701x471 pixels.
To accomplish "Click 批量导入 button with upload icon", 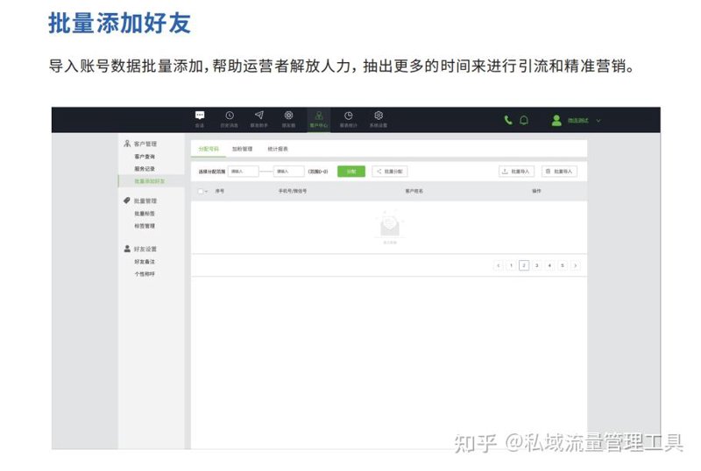I will [x=516, y=171].
